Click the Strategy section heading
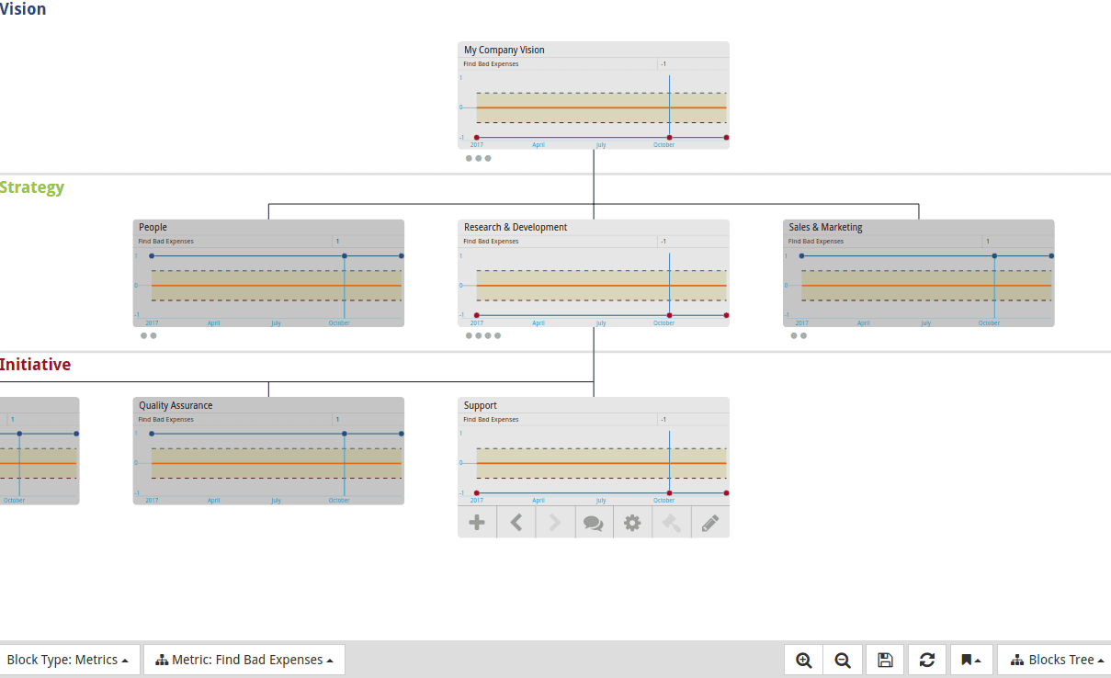The width and height of the screenshot is (1111, 678). pos(32,187)
